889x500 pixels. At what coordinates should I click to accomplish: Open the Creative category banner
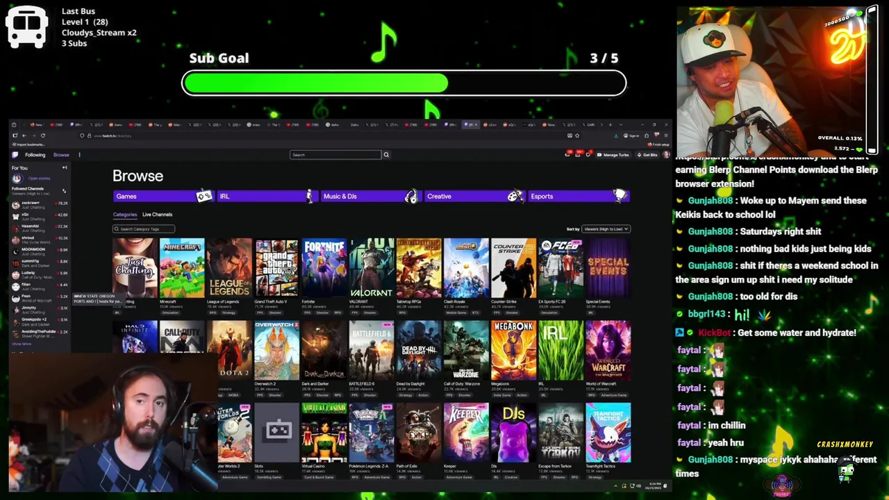point(474,196)
